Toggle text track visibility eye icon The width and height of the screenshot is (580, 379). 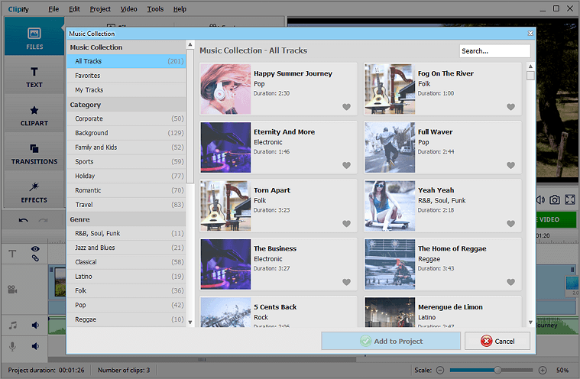(x=35, y=249)
